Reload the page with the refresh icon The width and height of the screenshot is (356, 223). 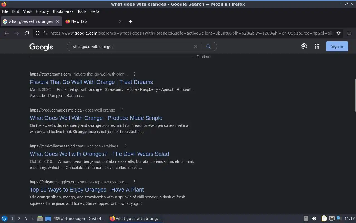[x=27, y=33]
